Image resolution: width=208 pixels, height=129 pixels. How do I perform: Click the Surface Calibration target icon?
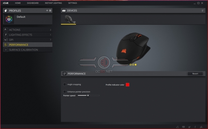[6, 50]
